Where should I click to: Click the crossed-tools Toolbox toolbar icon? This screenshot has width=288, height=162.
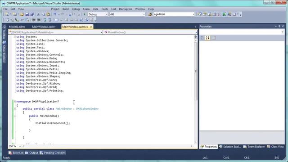click(x=219, y=14)
